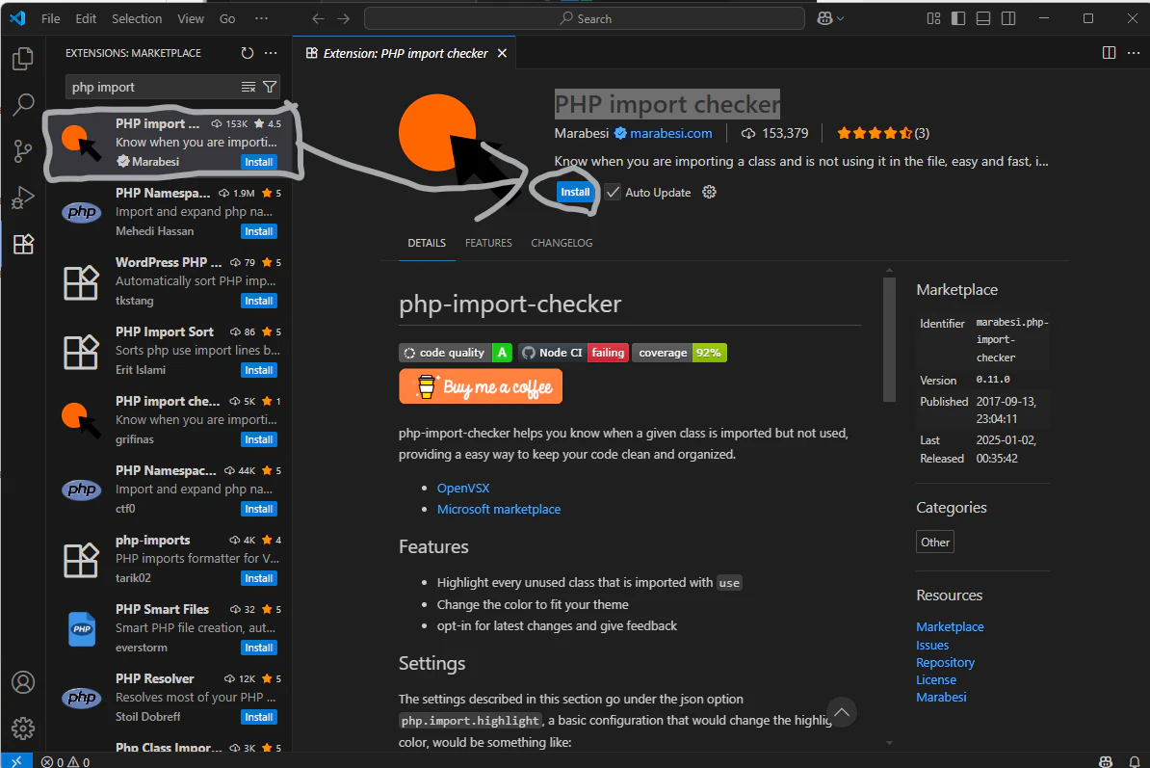Install PHP Import Sort by Erit Islami
This screenshot has width=1150, height=768.
[259, 370]
